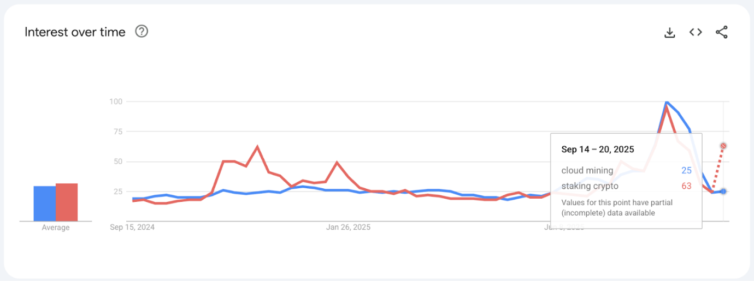Click the "Average" label under the bars
The image size is (754, 281).
[56, 228]
